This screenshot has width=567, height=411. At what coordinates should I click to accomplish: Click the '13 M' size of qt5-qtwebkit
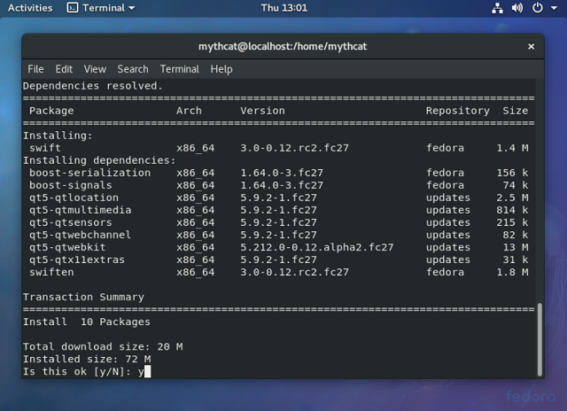[x=516, y=247]
